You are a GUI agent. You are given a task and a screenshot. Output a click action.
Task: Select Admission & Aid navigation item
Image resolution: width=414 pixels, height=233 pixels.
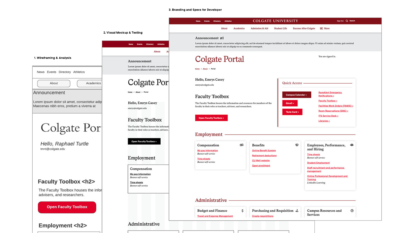(x=259, y=28)
